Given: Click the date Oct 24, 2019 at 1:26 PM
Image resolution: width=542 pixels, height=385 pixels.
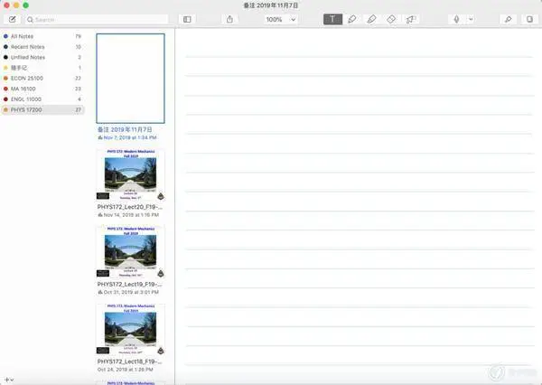Looking at the screenshot, I should coord(126,370).
